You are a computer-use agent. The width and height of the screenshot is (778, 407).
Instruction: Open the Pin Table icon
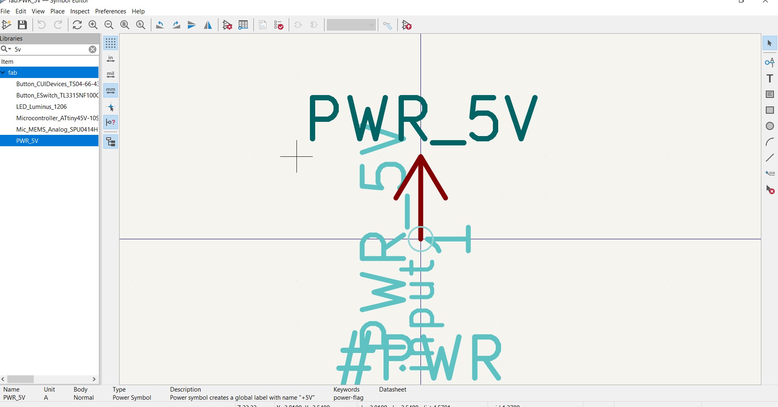(x=243, y=25)
